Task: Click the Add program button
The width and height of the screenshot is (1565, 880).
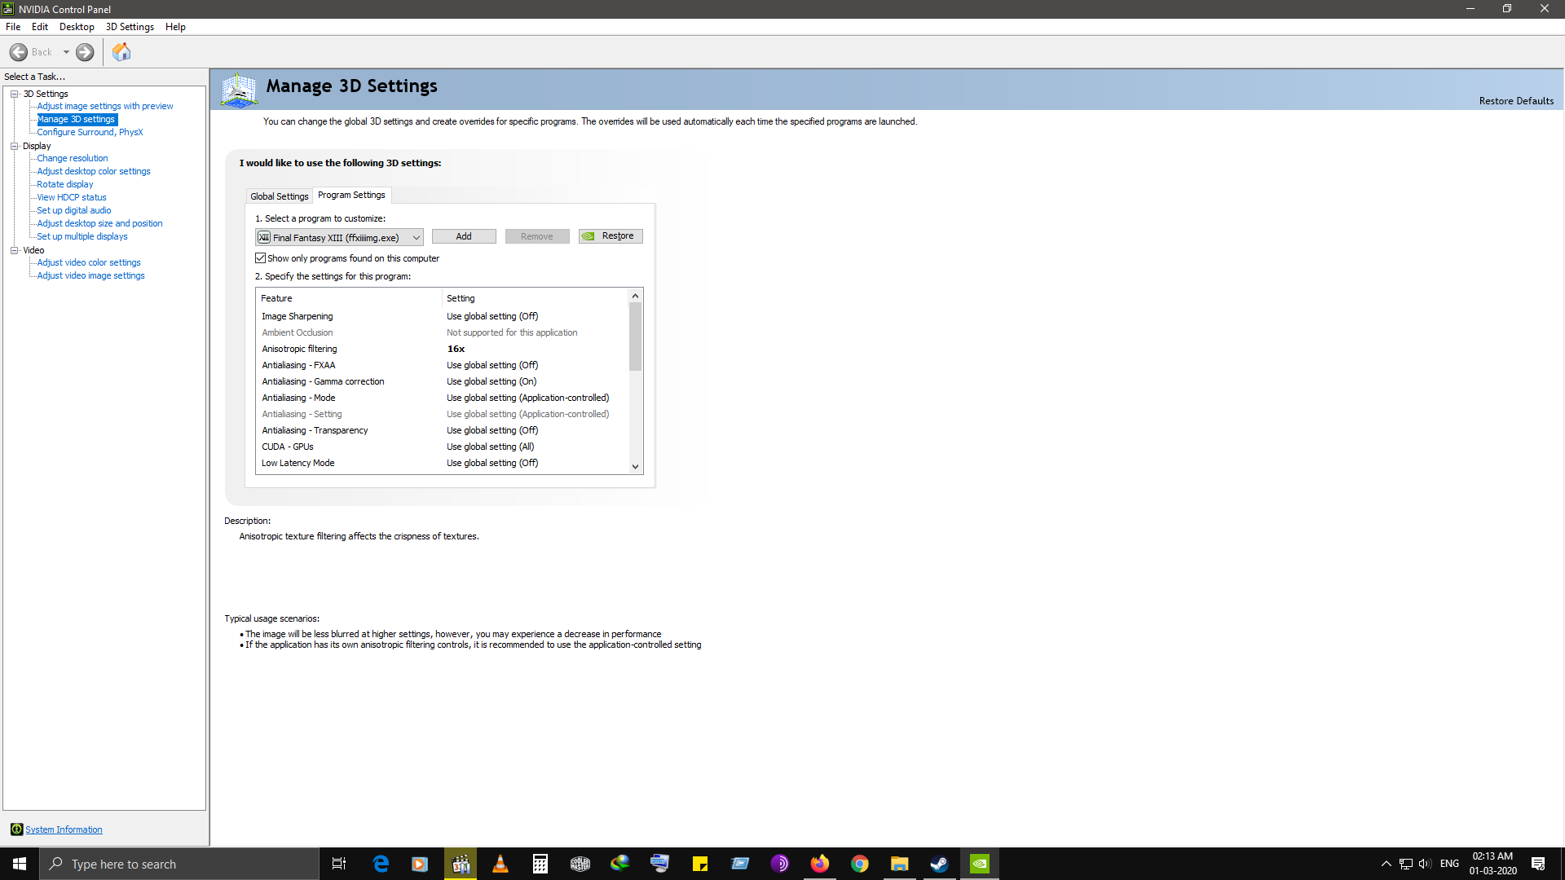Action: [x=463, y=236]
